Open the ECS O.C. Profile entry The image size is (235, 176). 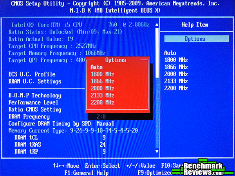(32, 74)
